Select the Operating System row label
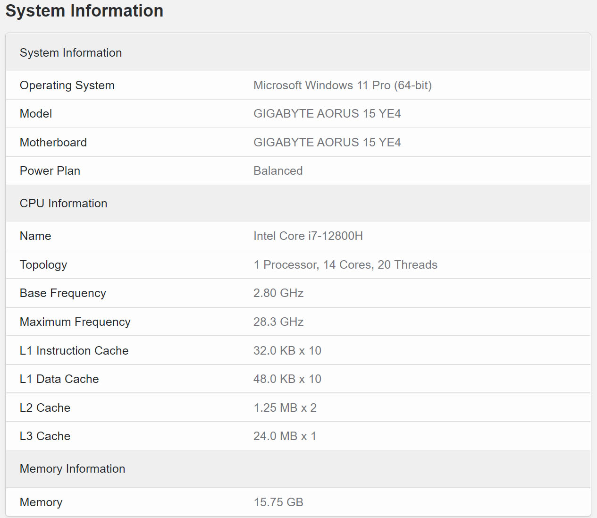 pyautogui.click(x=67, y=85)
